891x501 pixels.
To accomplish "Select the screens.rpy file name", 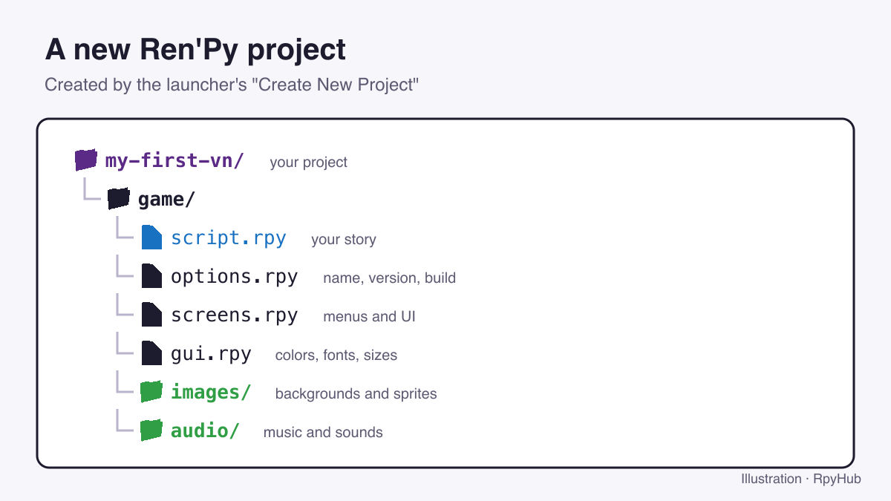I will coord(235,315).
